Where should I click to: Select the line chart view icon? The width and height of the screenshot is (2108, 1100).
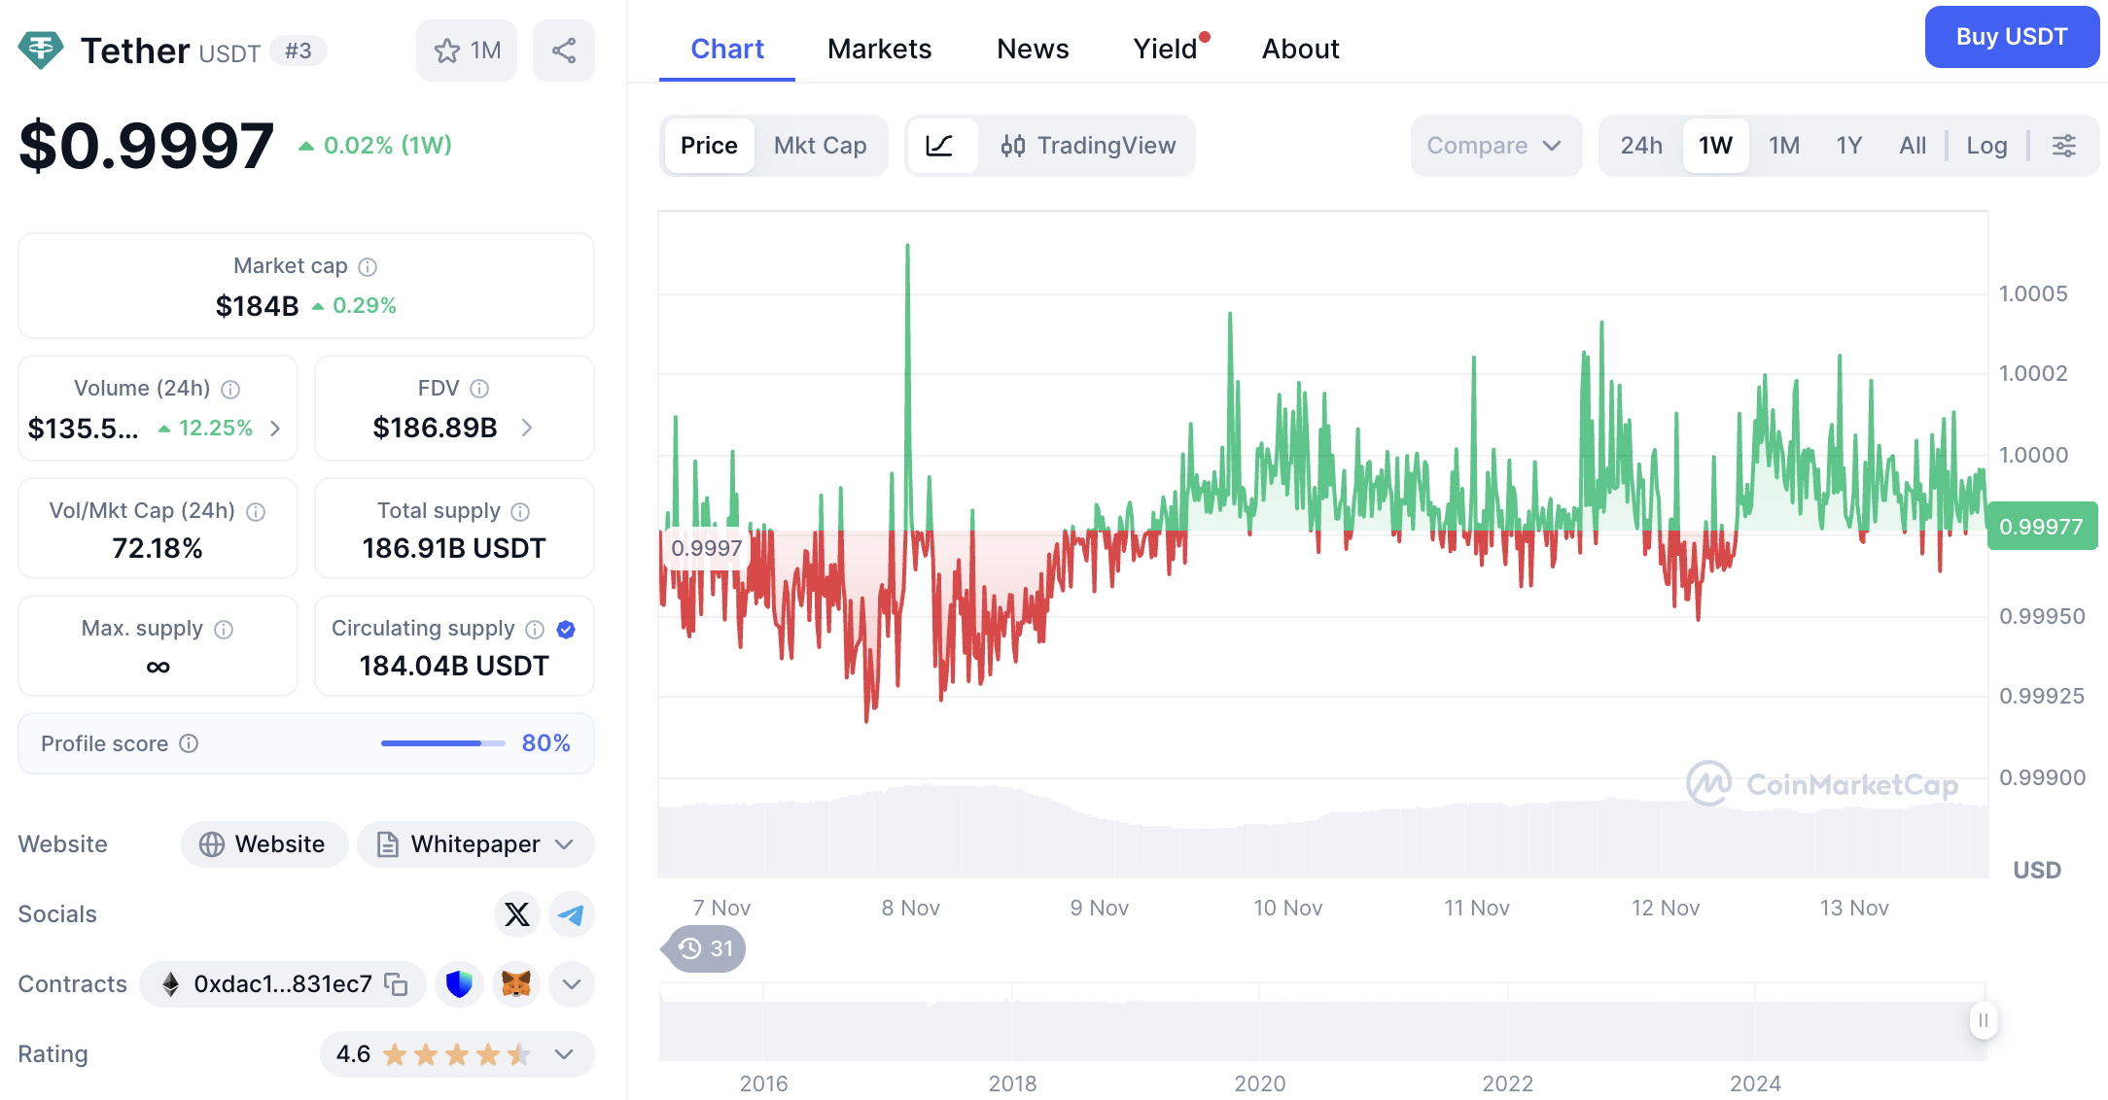click(x=941, y=146)
